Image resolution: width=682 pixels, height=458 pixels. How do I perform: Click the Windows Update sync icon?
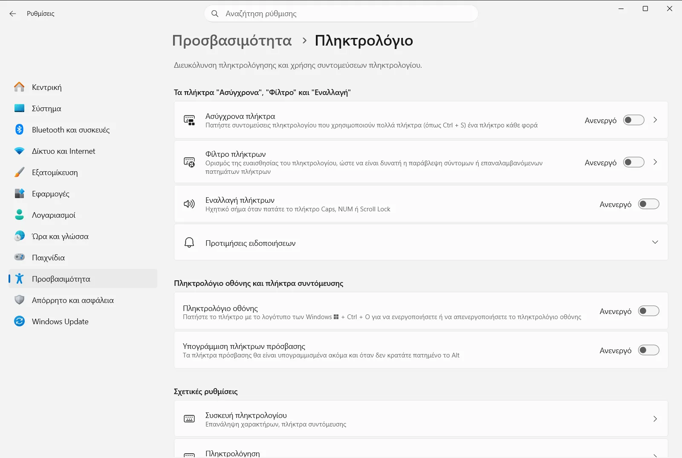(x=19, y=321)
